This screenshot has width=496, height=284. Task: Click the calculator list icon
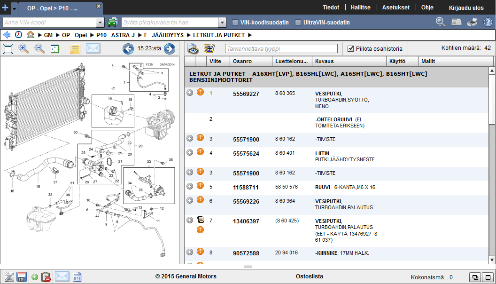click(x=209, y=48)
